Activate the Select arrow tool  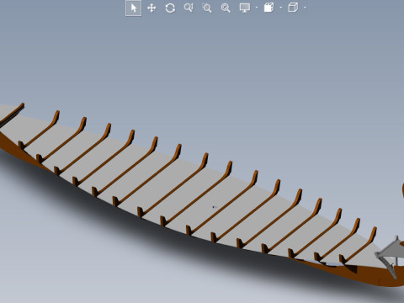(133, 8)
